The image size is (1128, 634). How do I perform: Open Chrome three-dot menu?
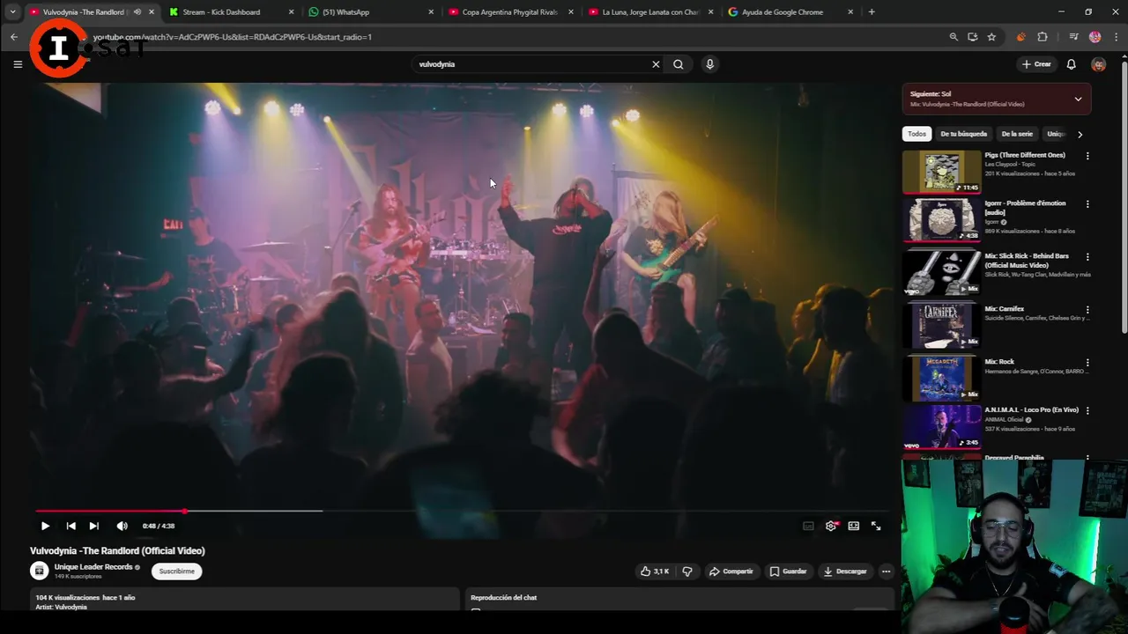coord(1115,37)
